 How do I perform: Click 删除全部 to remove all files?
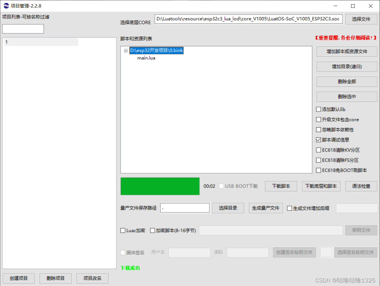347,81
